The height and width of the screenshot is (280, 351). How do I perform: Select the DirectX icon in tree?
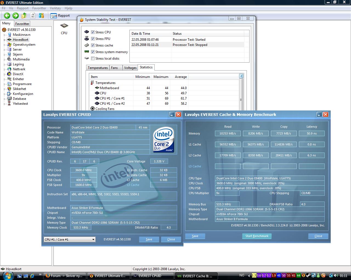(9, 74)
